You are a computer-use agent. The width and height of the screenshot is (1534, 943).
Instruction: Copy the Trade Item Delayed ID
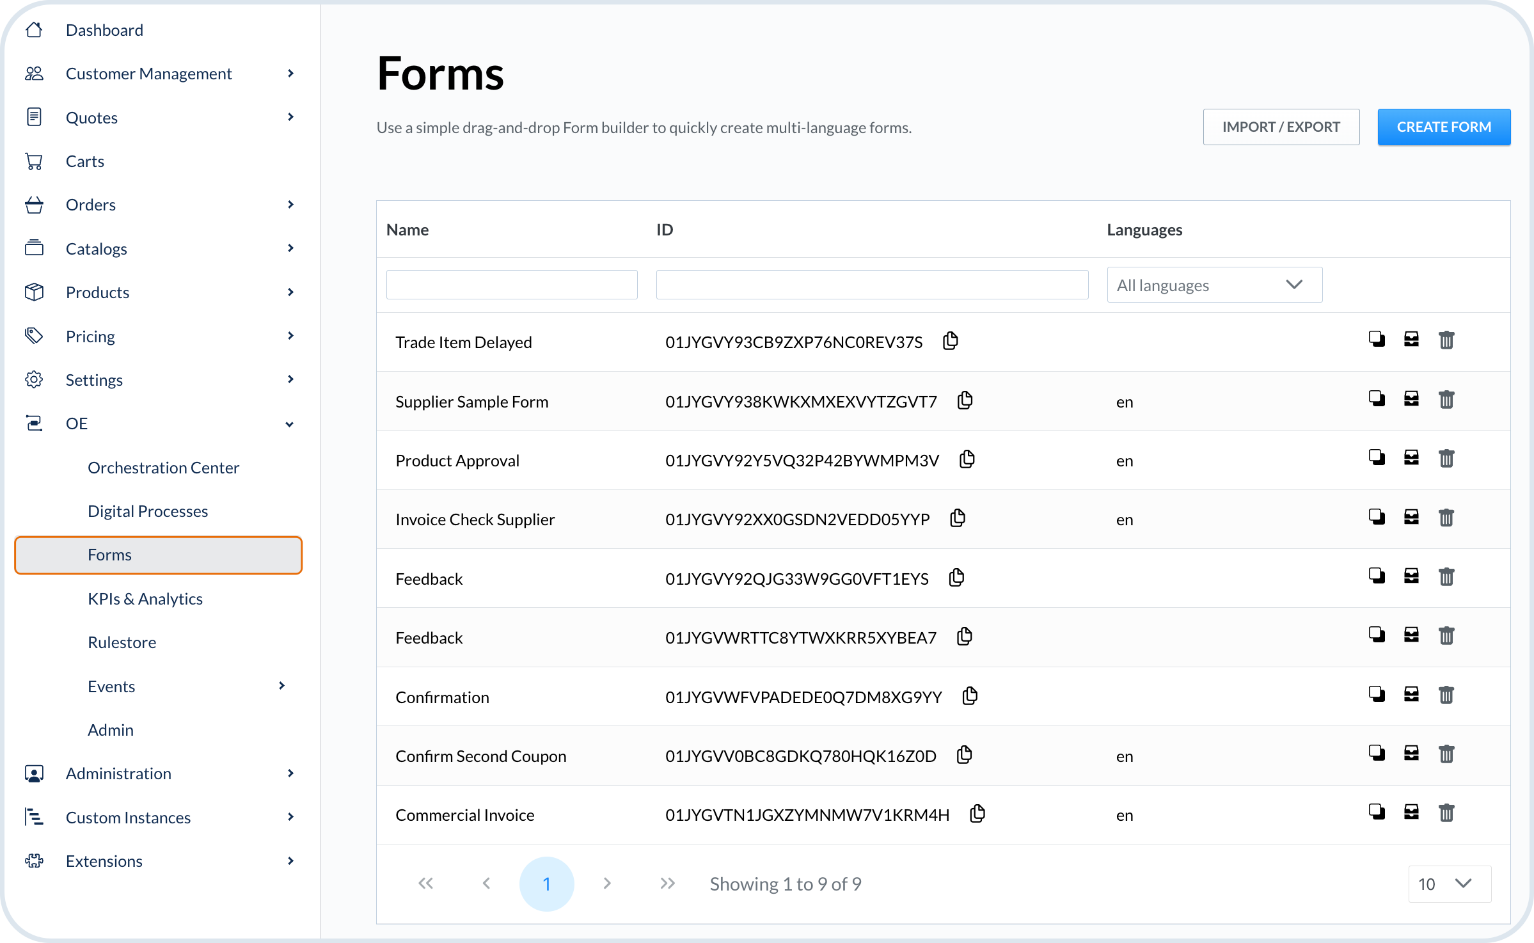coord(950,341)
